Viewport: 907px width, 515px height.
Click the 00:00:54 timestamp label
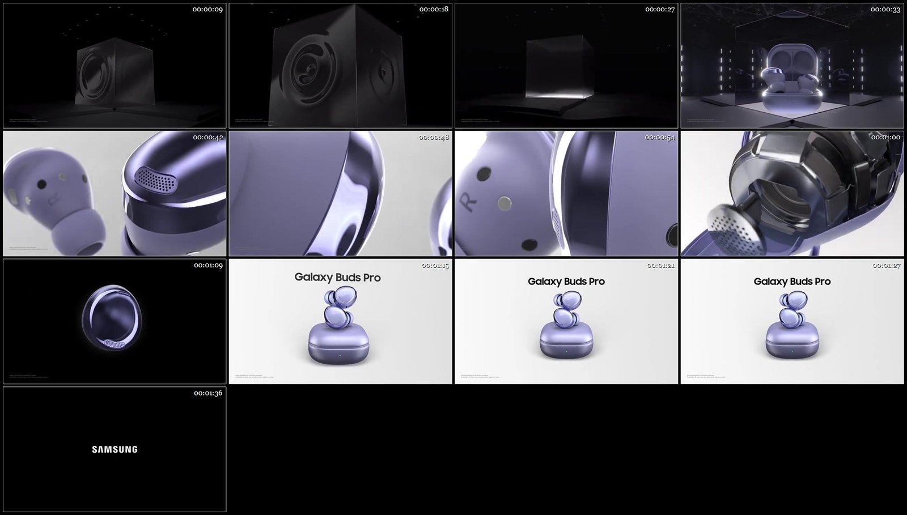(660, 137)
